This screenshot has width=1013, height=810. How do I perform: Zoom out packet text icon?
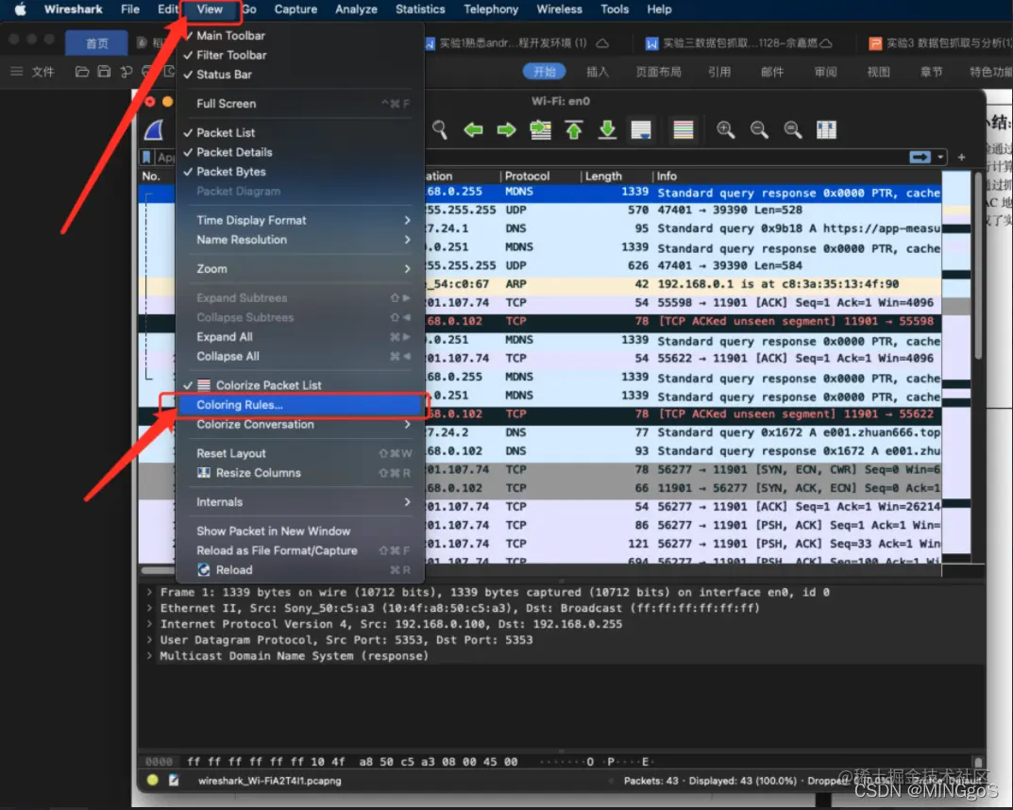point(759,130)
